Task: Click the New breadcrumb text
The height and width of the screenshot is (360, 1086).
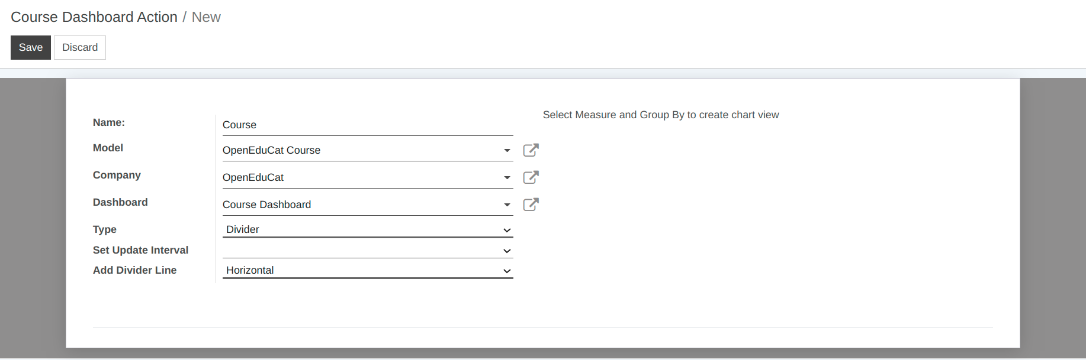Action: pos(206,17)
